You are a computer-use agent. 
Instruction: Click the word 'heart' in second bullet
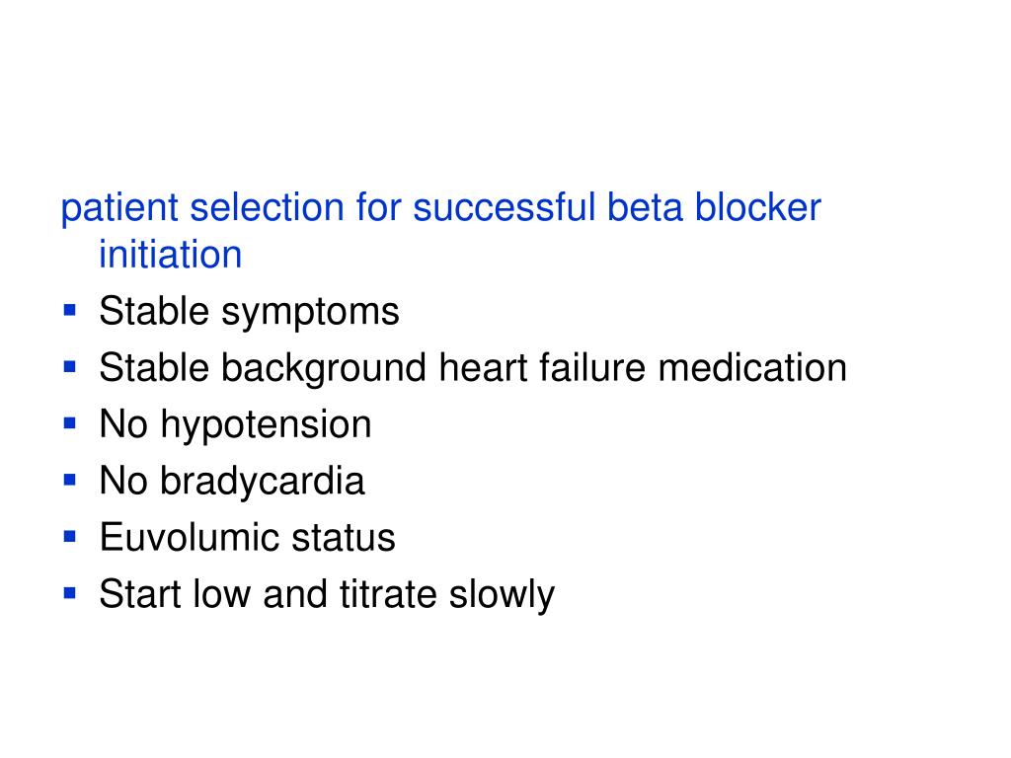(482, 367)
